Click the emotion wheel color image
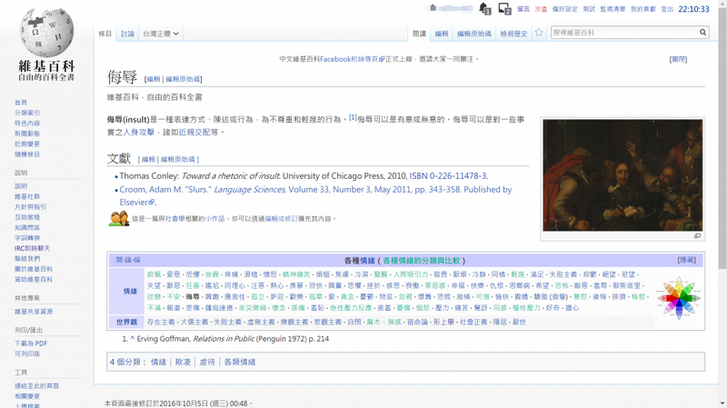The height and width of the screenshot is (408, 727). 678,297
